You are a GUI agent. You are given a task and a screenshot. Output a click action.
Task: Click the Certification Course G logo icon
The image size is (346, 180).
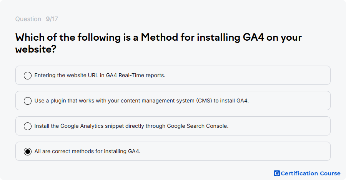[277, 173]
